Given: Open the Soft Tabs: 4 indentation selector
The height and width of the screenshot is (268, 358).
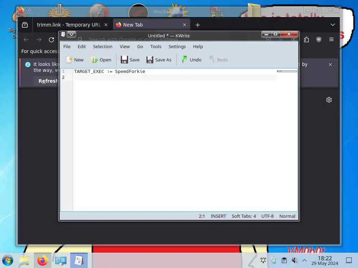Looking at the screenshot, I should click(x=244, y=216).
